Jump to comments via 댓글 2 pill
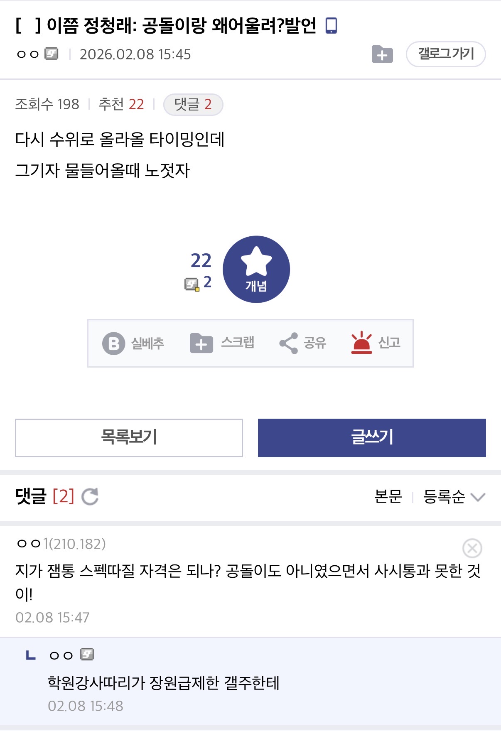The height and width of the screenshot is (731, 501). point(193,105)
